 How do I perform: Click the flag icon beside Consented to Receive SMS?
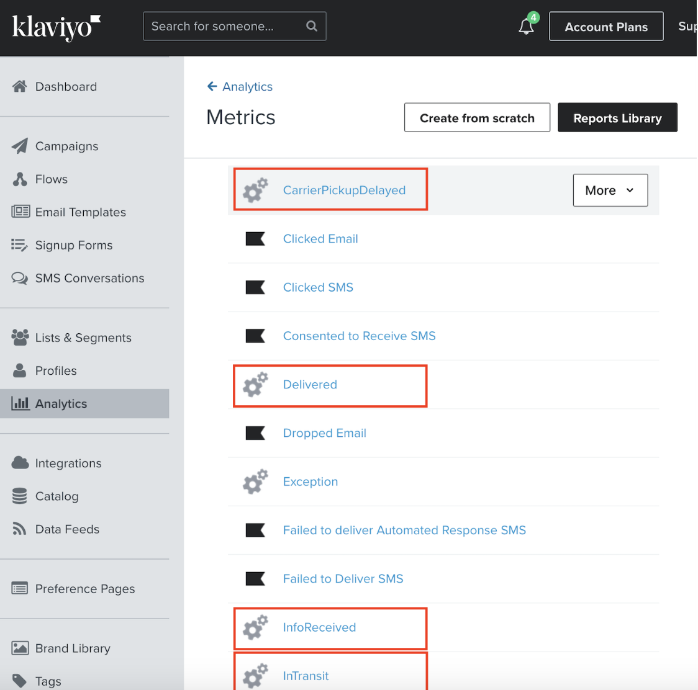[255, 336]
